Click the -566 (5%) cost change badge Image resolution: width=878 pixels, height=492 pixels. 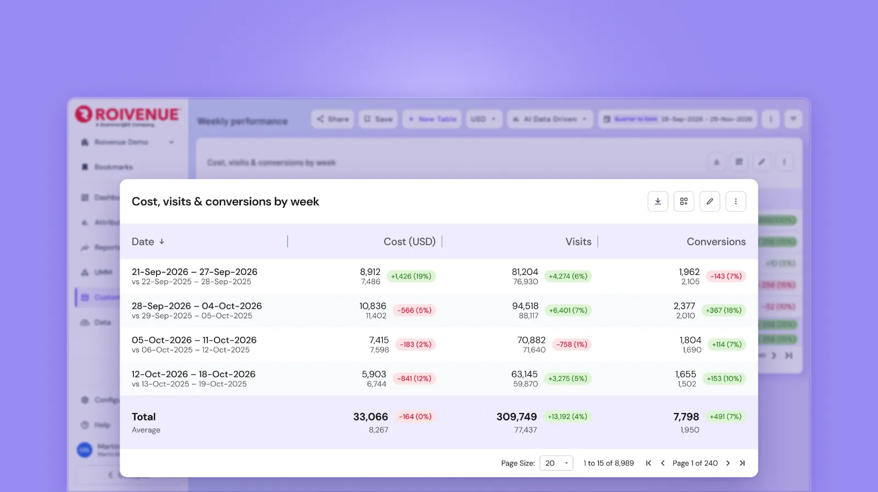[x=414, y=310]
